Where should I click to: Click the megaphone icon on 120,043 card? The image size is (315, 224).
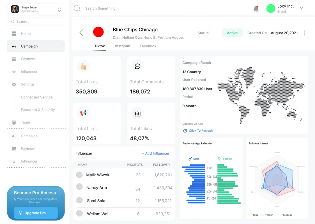83,113
